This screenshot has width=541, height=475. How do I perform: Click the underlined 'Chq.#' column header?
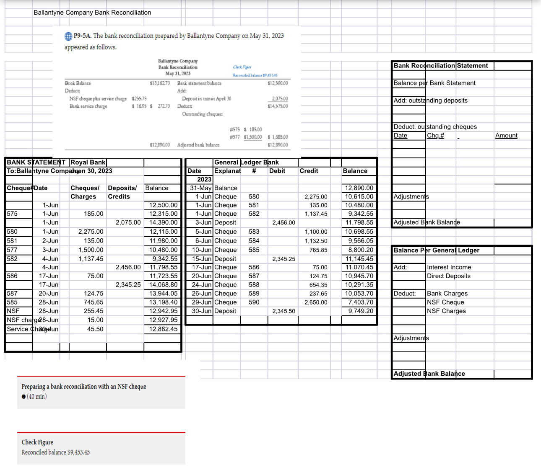[x=435, y=135]
